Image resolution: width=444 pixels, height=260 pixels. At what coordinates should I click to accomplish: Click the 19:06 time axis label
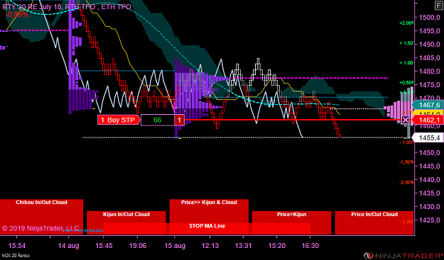[x=138, y=246]
